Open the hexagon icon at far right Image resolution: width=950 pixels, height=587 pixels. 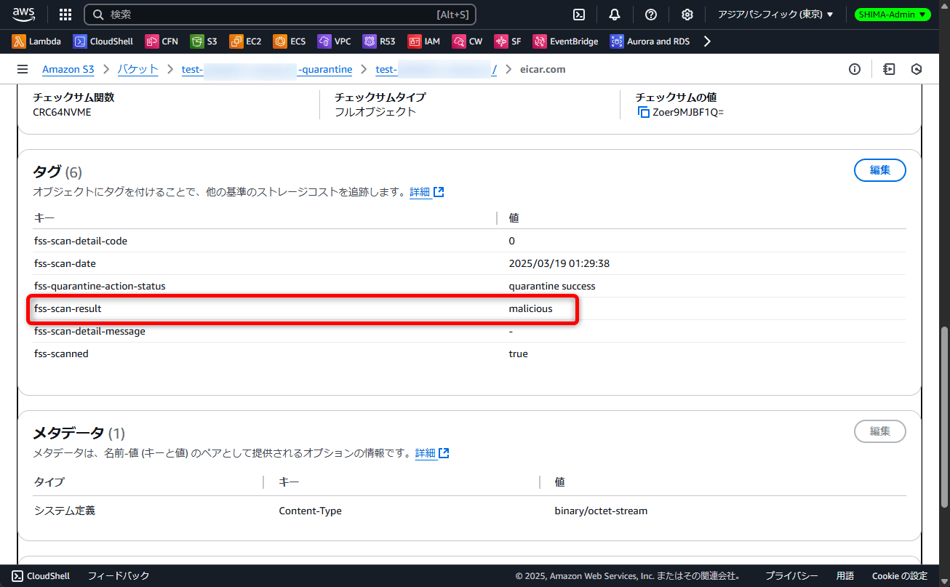pyautogui.click(x=917, y=69)
